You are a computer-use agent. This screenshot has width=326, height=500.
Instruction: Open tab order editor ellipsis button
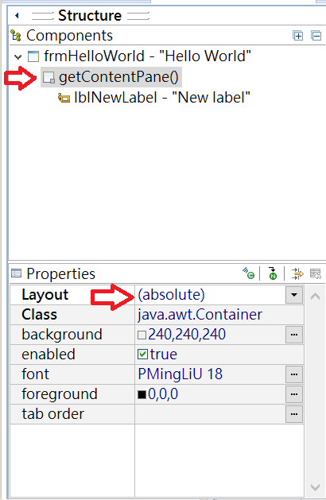tap(294, 414)
